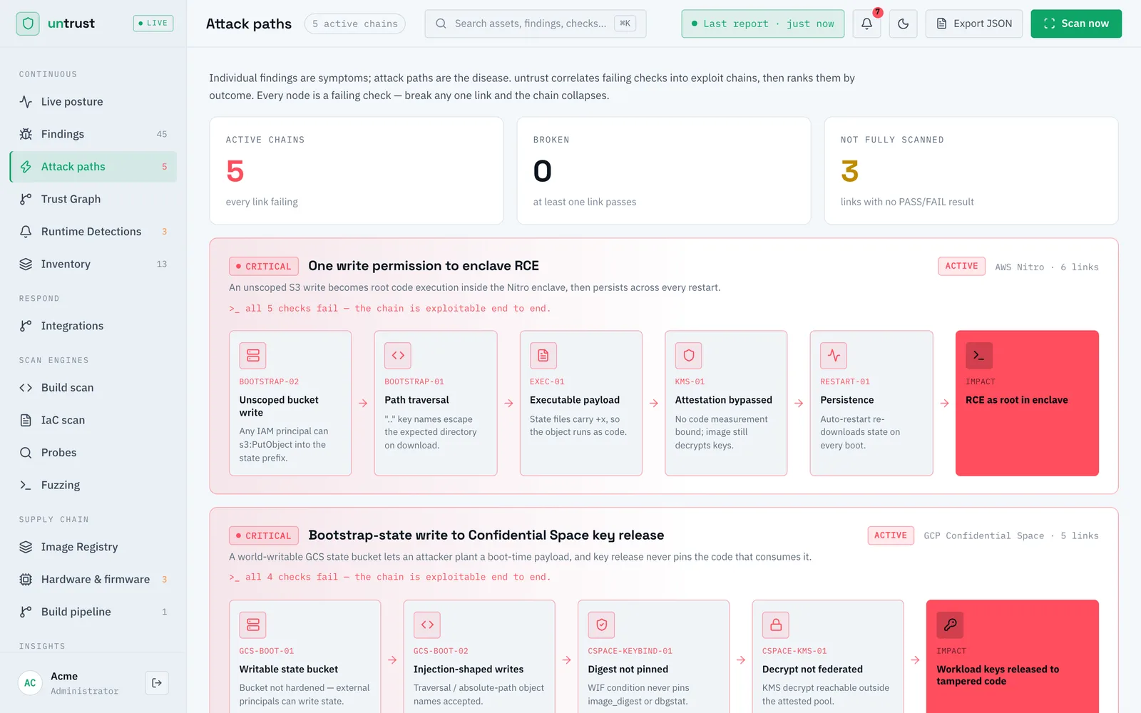Click GCS-BOOT-02 code icon
Screen dimensions: 1141x713
(x=427, y=625)
